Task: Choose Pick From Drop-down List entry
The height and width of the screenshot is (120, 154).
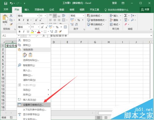Action: click(34, 110)
